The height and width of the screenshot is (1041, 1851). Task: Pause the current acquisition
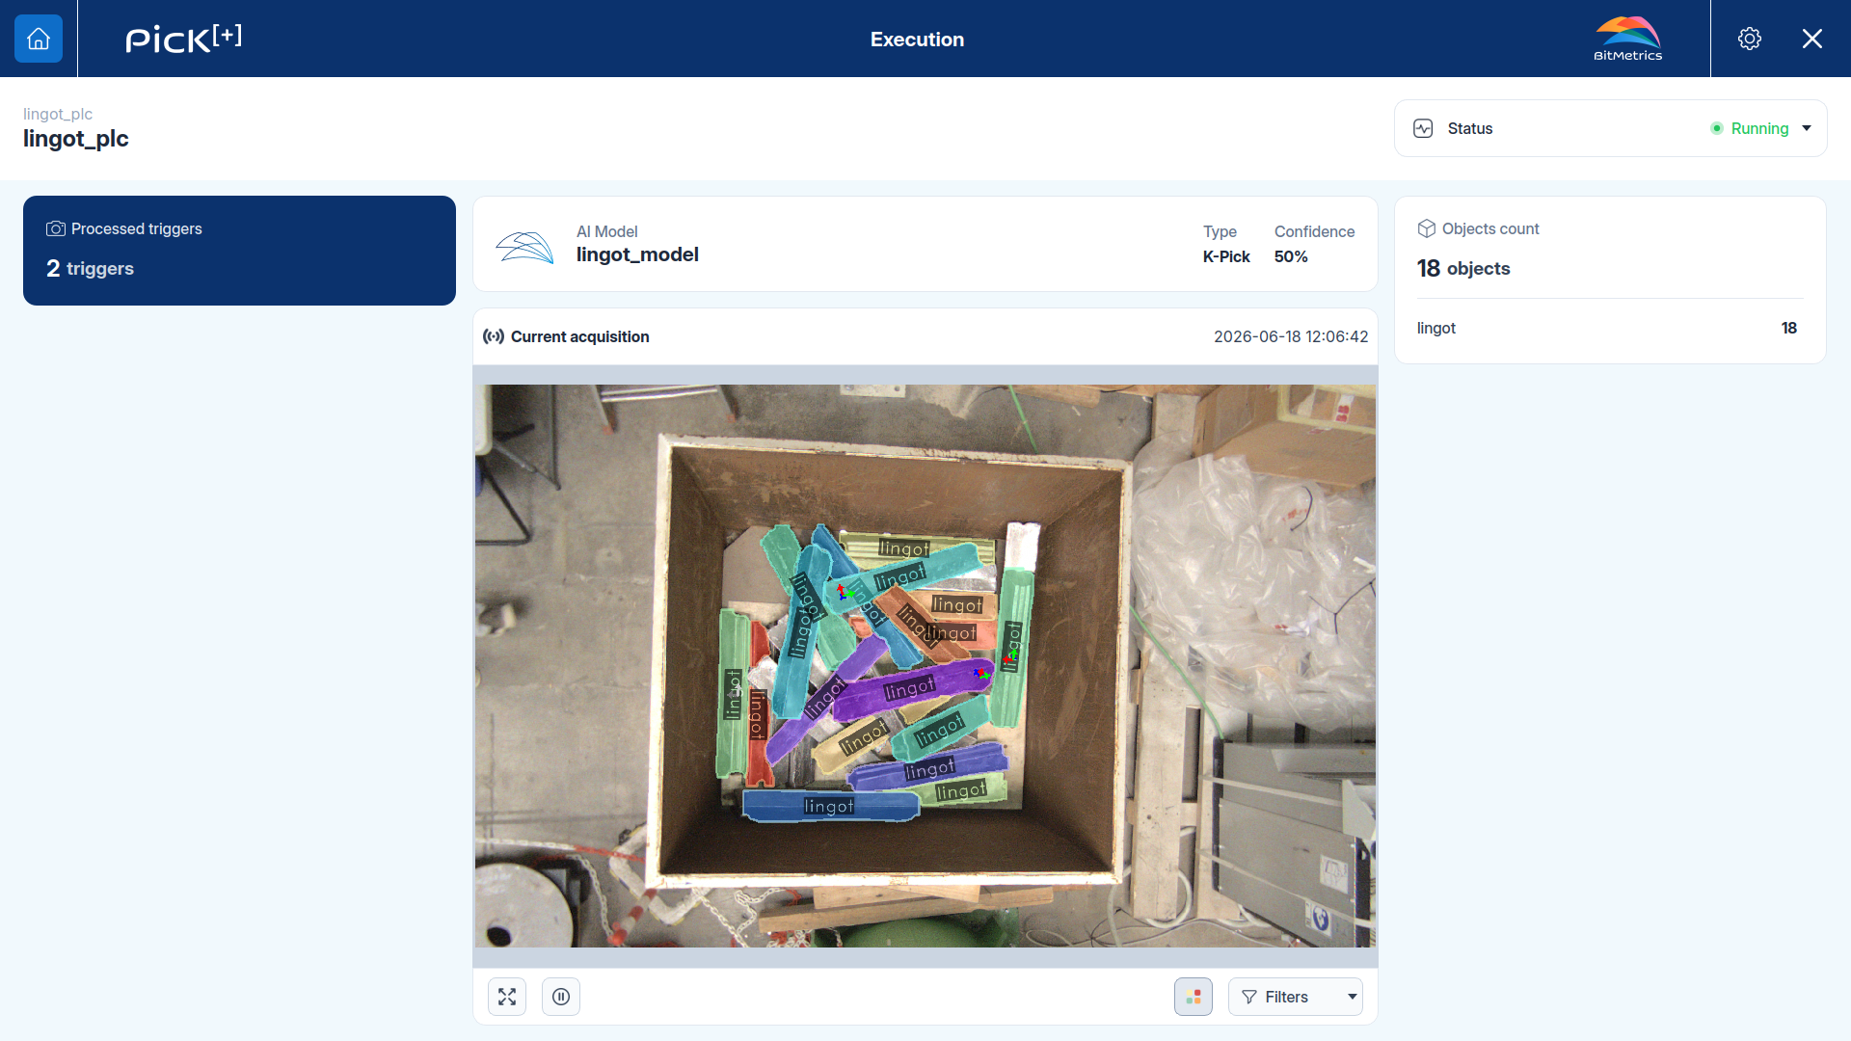[561, 997]
